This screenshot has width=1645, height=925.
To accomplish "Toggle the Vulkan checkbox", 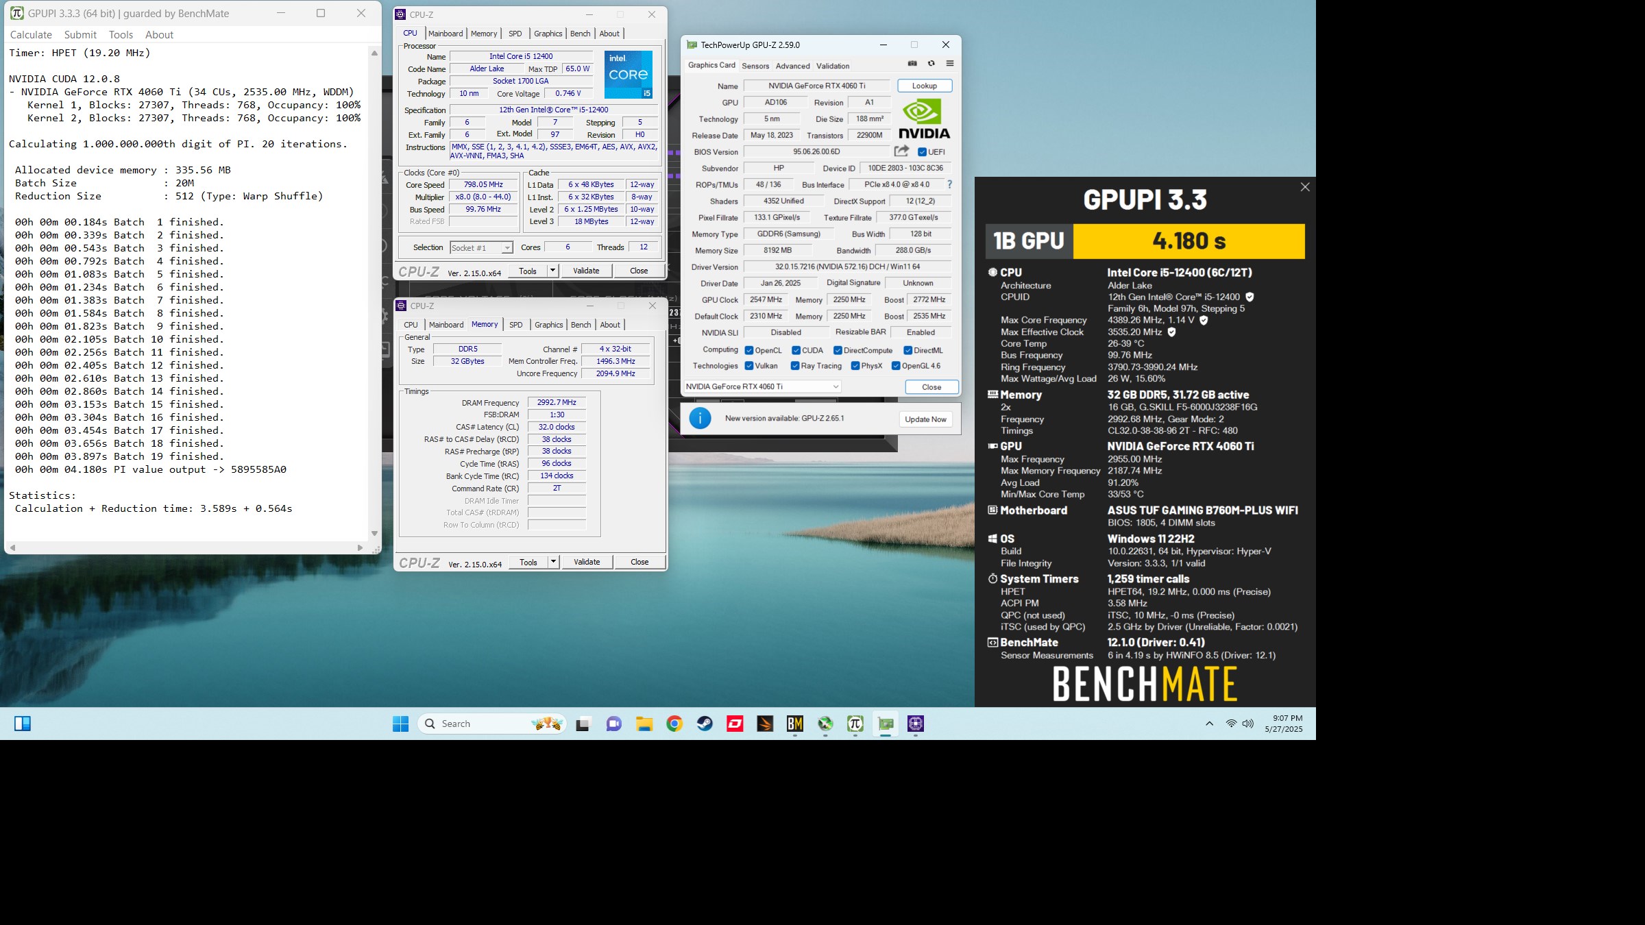I will [749, 366].
